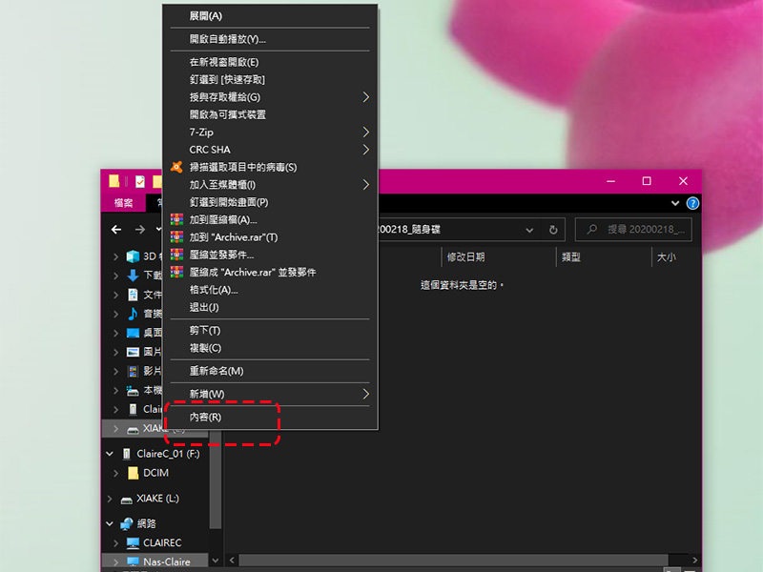Choose 剪下(T) in the context menu
Image resolution: width=763 pixels, height=572 pixels.
point(270,331)
